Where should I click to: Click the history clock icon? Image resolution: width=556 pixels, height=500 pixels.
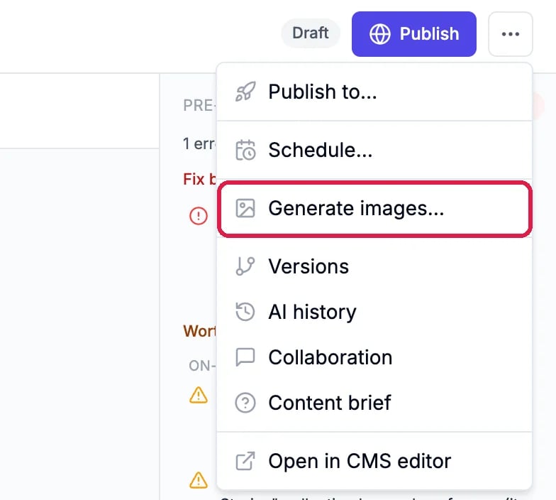click(245, 312)
